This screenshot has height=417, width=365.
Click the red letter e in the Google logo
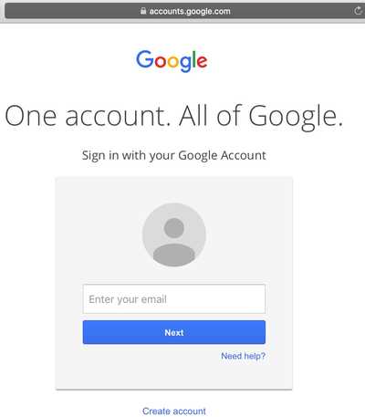point(202,62)
